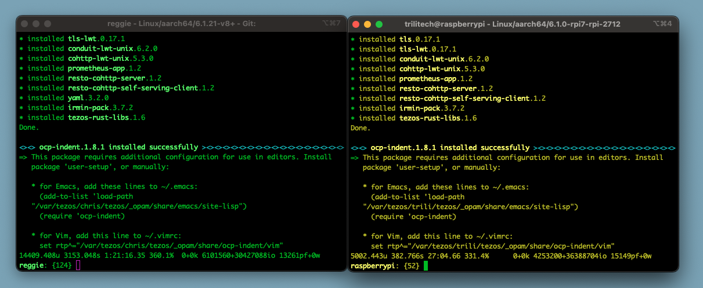Click the green cursor at raspberrypi prompt
Image resolution: width=703 pixels, height=288 pixels.
click(426, 265)
